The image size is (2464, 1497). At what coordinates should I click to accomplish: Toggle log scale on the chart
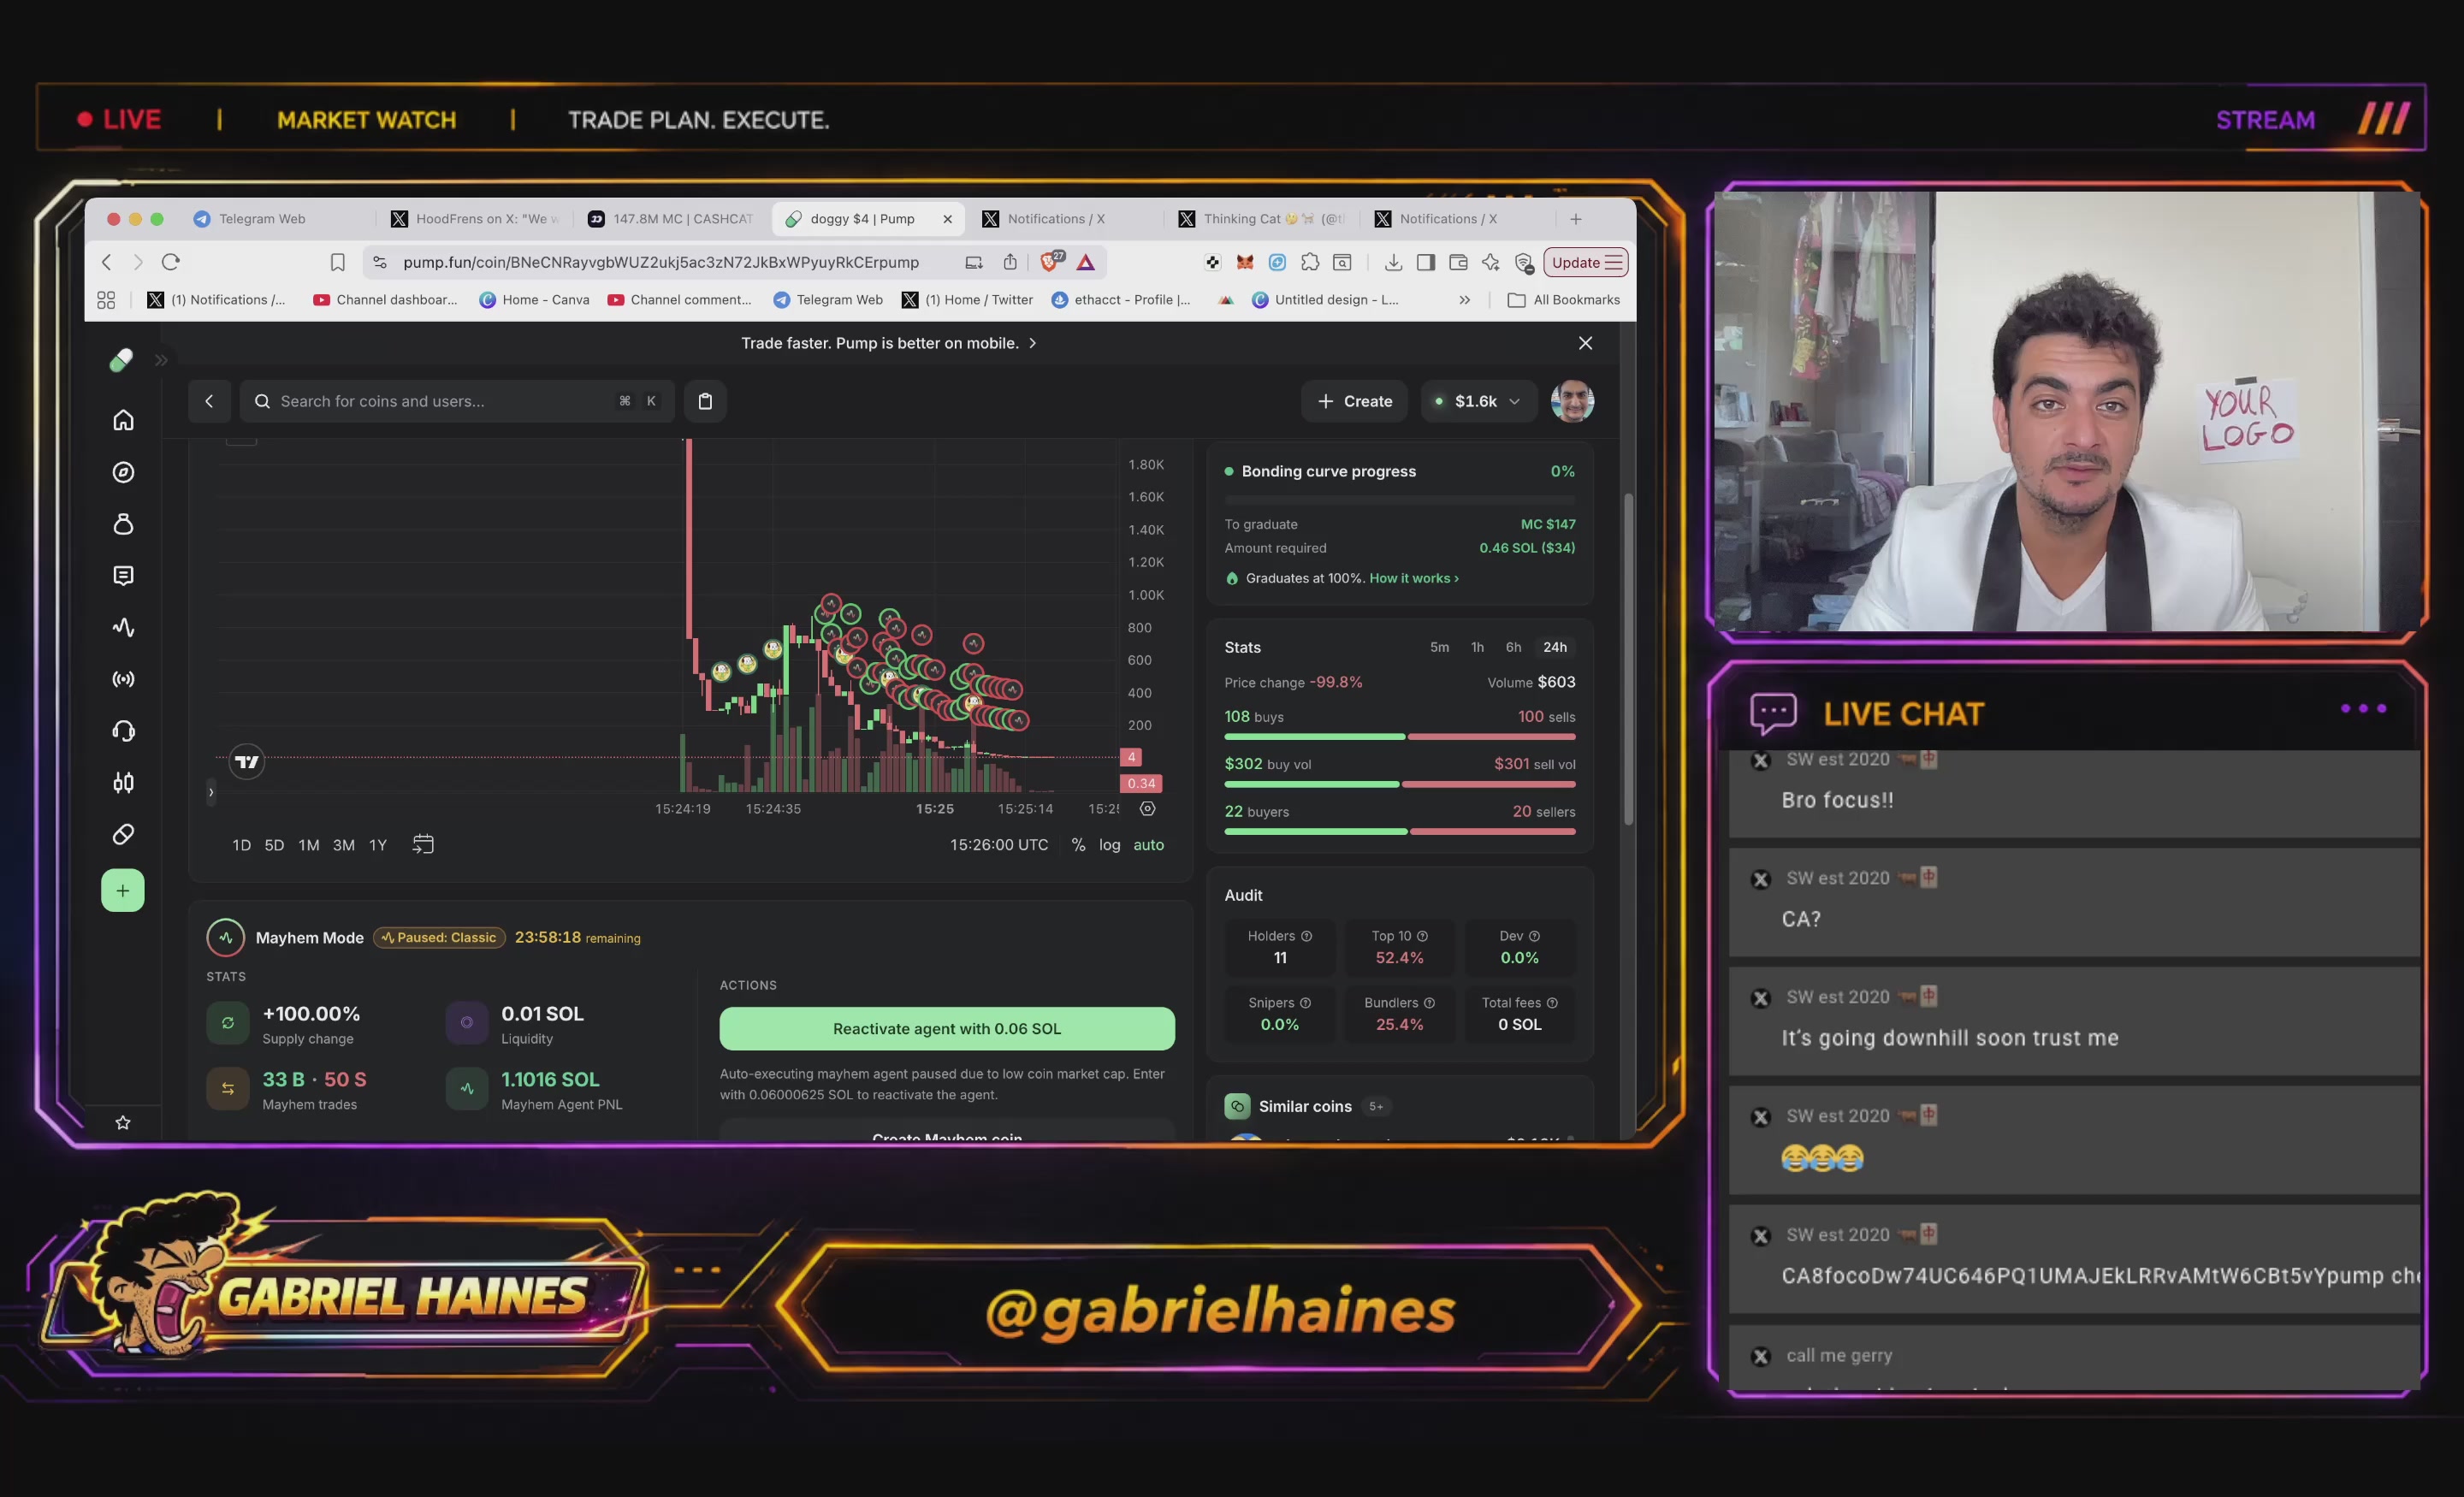[x=1110, y=845]
